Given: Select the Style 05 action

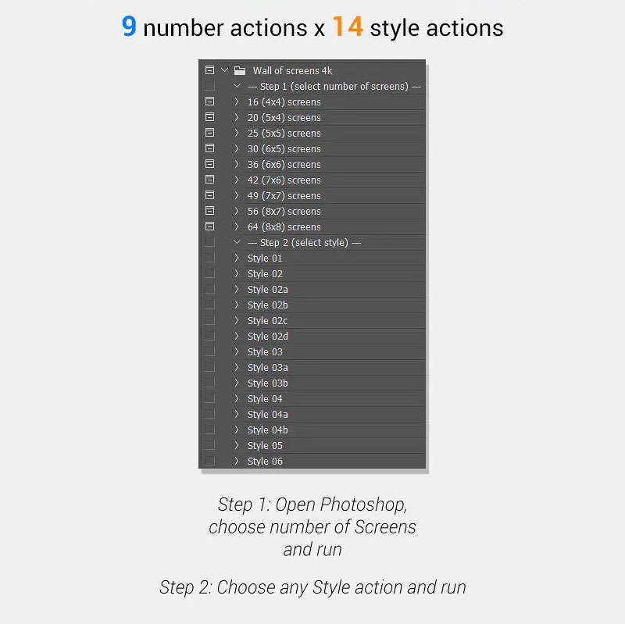Looking at the screenshot, I should (x=265, y=445).
